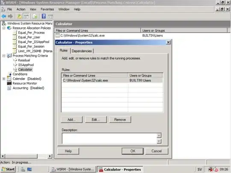This screenshot has height=173, width=231.
Task: Click the Add... button
Action: pos(71,120)
